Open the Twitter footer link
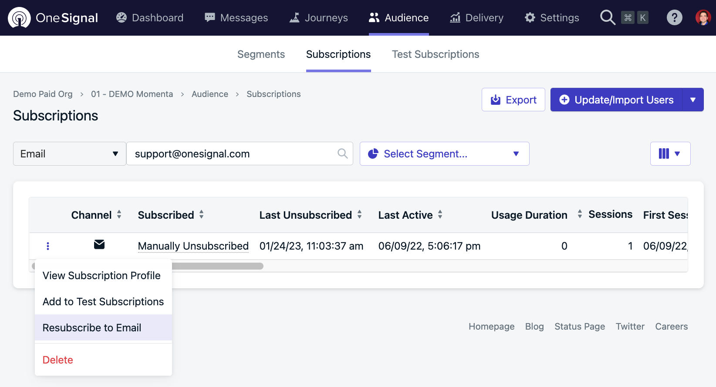Viewport: 716px width, 387px height. (630, 327)
